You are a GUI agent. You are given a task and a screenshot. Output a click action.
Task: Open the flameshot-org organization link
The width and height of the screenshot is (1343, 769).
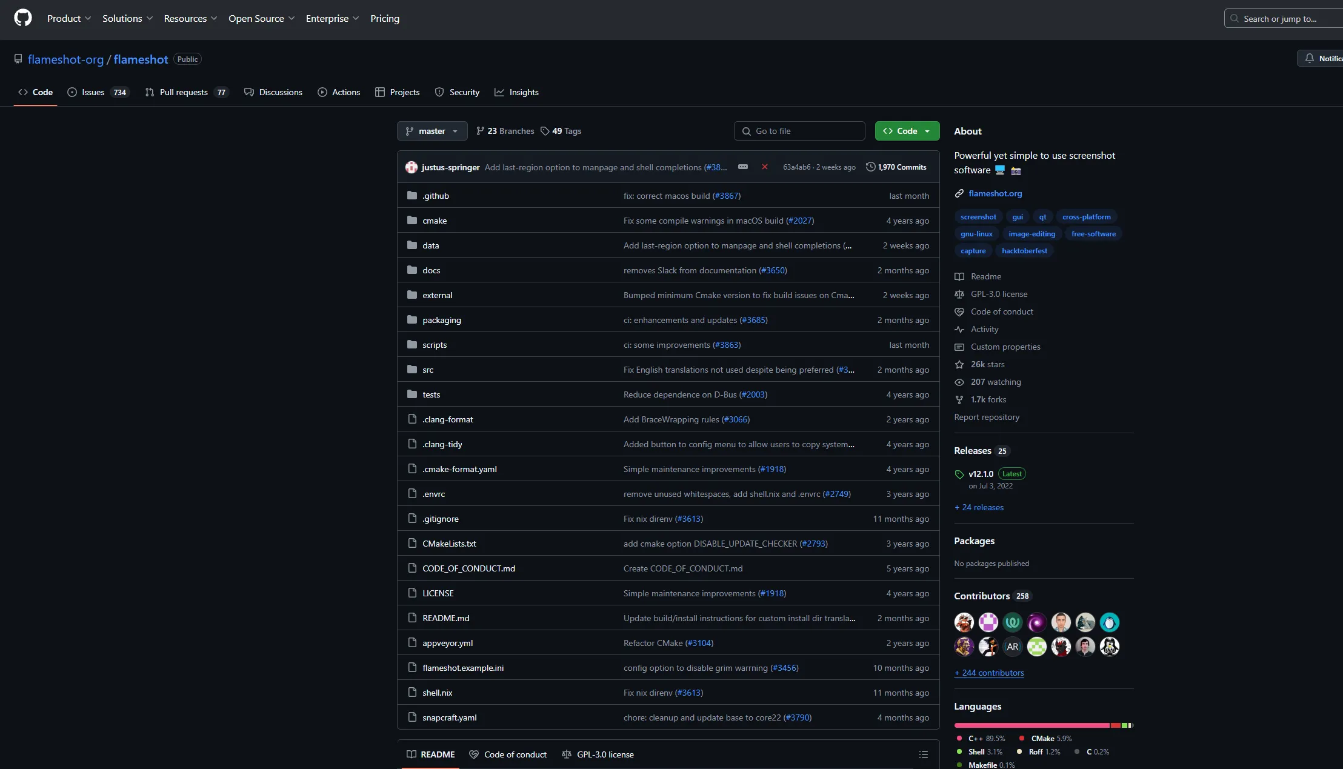65,59
